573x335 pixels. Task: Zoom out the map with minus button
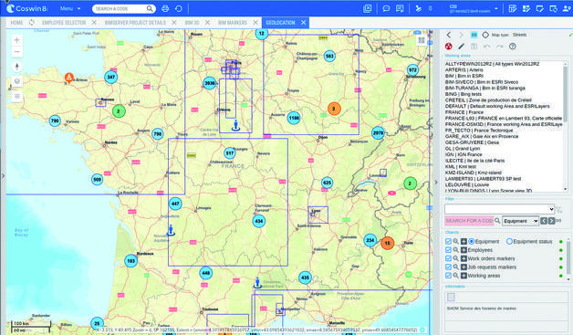[16, 52]
